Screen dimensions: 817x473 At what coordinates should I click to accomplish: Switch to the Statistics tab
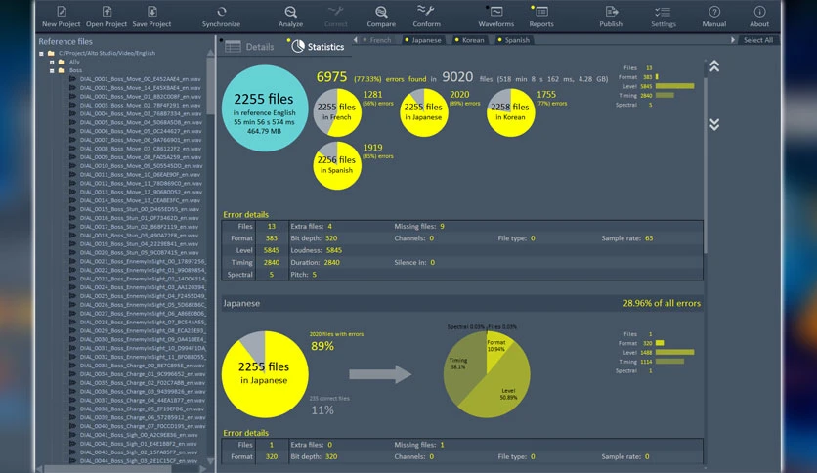coord(318,46)
